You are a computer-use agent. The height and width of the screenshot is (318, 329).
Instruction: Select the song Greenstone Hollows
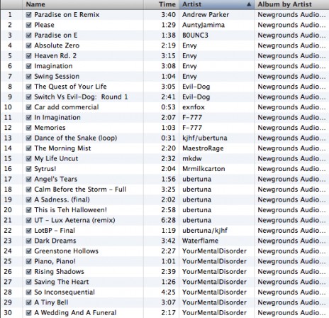(x=66, y=251)
